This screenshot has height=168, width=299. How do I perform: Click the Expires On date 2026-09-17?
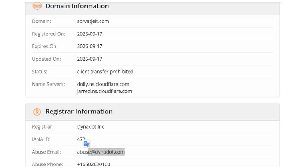point(90,47)
